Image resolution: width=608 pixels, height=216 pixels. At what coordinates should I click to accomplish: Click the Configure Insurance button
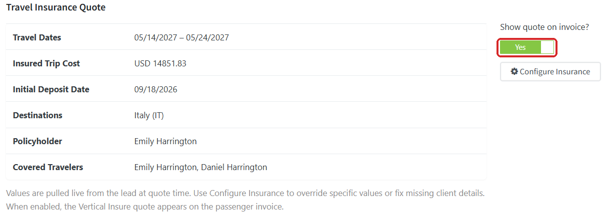pyautogui.click(x=550, y=71)
